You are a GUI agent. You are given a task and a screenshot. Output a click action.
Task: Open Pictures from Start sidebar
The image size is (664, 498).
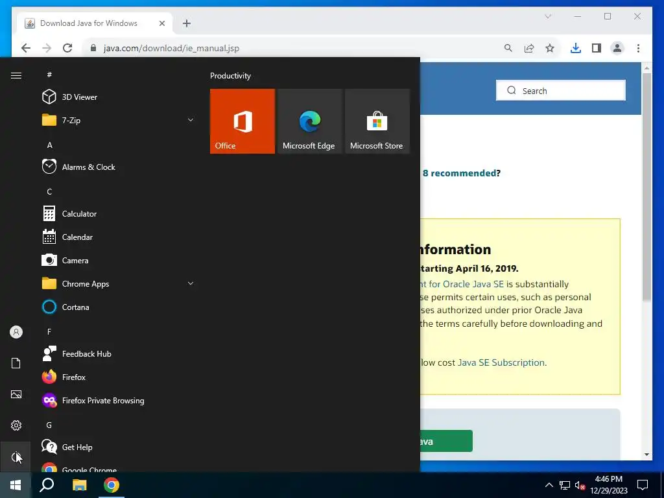[16, 394]
